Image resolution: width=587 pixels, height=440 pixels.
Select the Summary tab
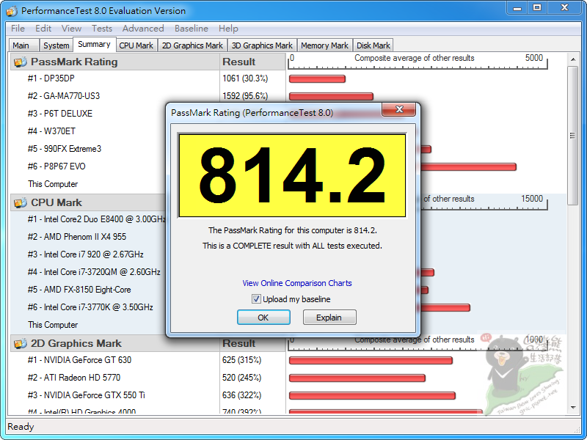tap(95, 44)
